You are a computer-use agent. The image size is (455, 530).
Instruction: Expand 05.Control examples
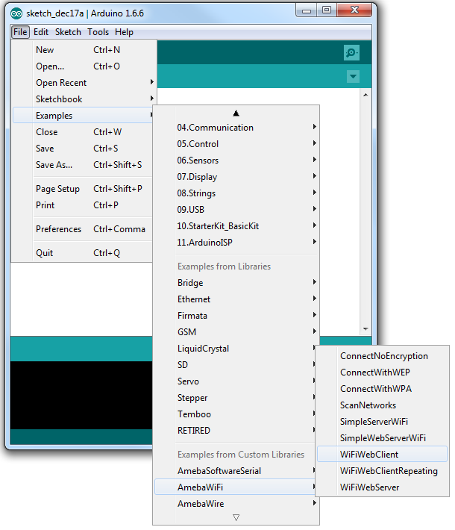coord(236,144)
